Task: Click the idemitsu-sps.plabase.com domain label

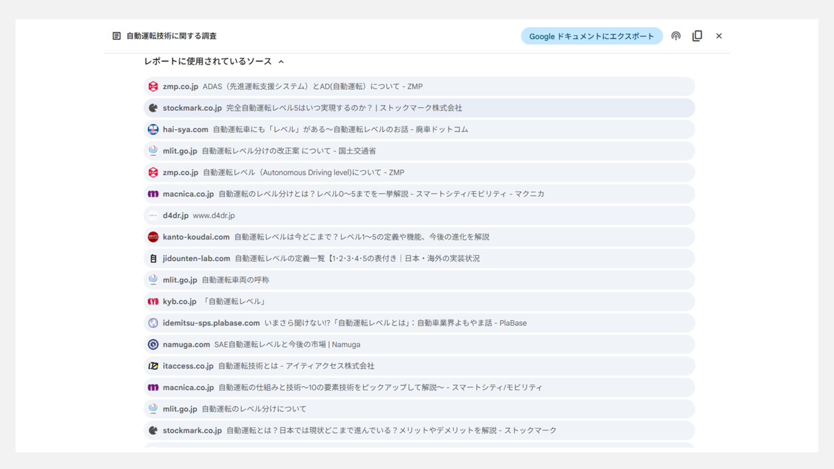Action: [211, 323]
